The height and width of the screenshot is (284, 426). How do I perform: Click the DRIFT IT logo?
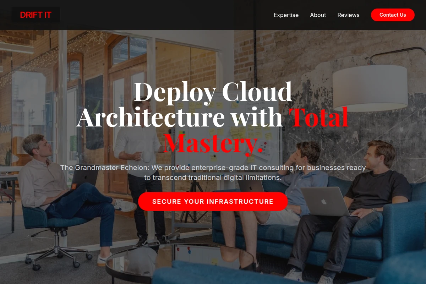pyautogui.click(x=35, y=15)
